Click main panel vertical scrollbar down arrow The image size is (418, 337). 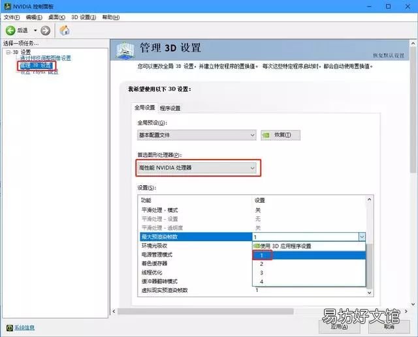[413, 304]
